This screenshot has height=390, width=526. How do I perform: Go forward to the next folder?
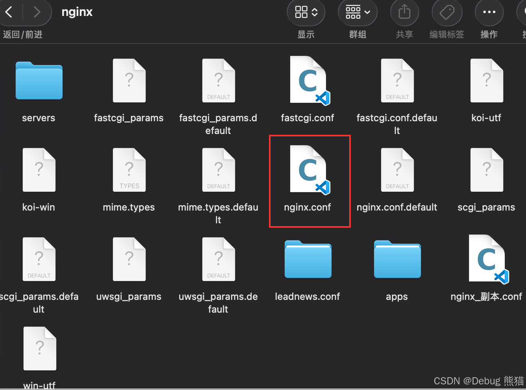click(x=37, y=12)
